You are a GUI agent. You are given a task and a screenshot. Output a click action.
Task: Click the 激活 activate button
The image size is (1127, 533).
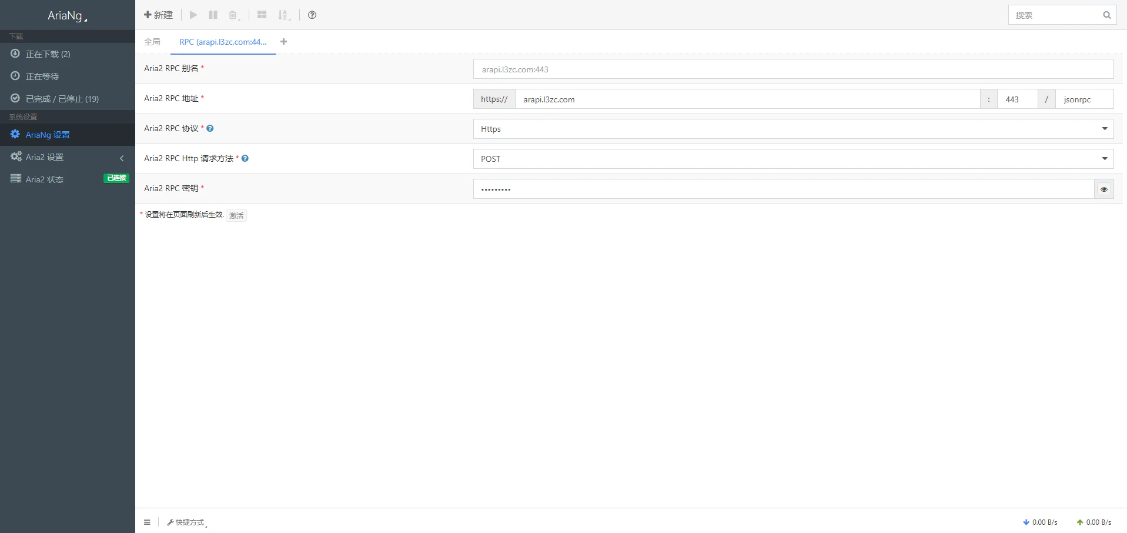236,215
